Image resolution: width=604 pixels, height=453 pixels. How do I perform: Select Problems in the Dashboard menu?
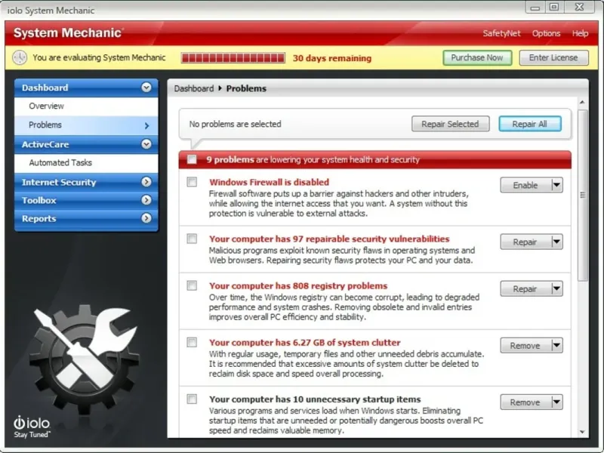86,125
